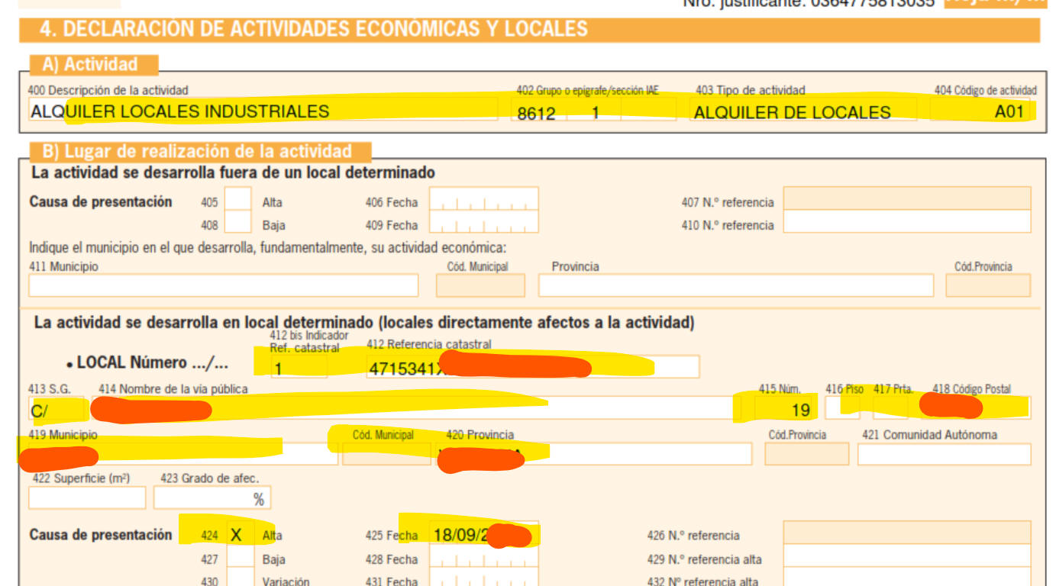Click the Cód.Provincia box in 411 row

click(x=988, y=285)
